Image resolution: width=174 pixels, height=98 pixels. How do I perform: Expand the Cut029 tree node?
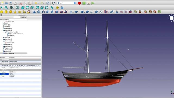(x=2, y=38)
